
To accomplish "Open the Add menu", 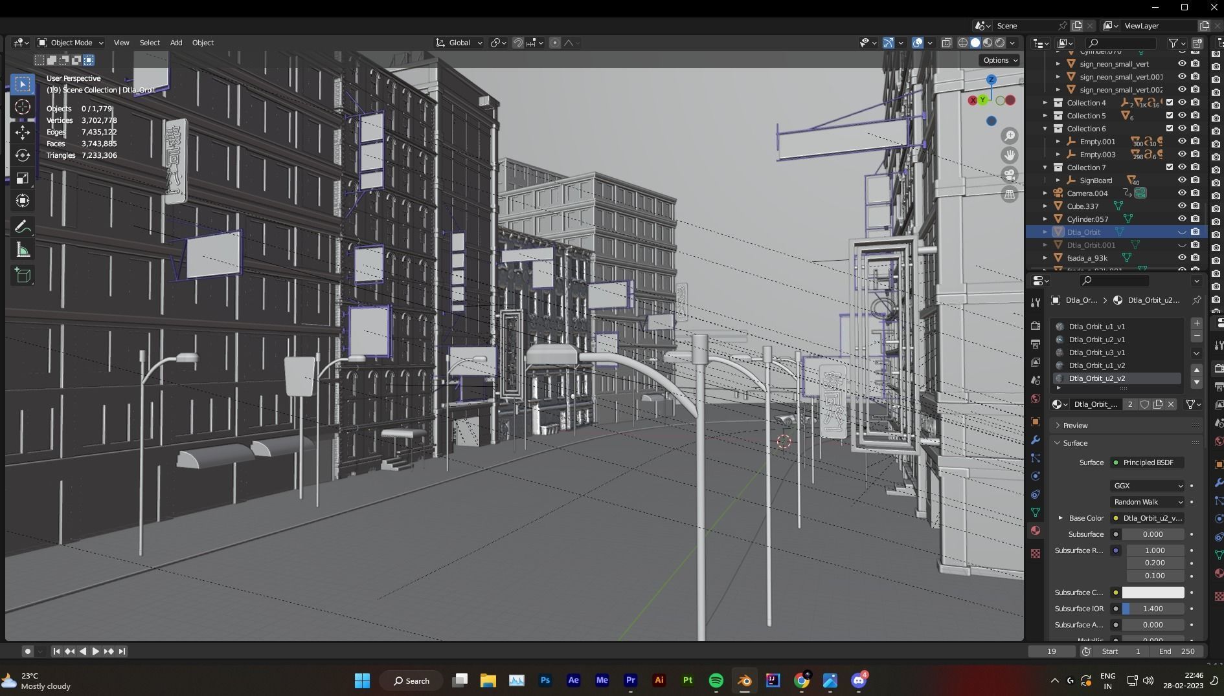I will tap(176, 43).
